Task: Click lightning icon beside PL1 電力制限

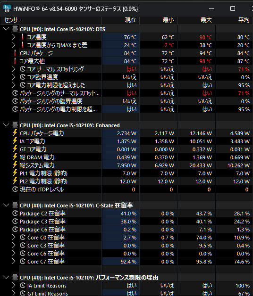Action: coord(15,173)
